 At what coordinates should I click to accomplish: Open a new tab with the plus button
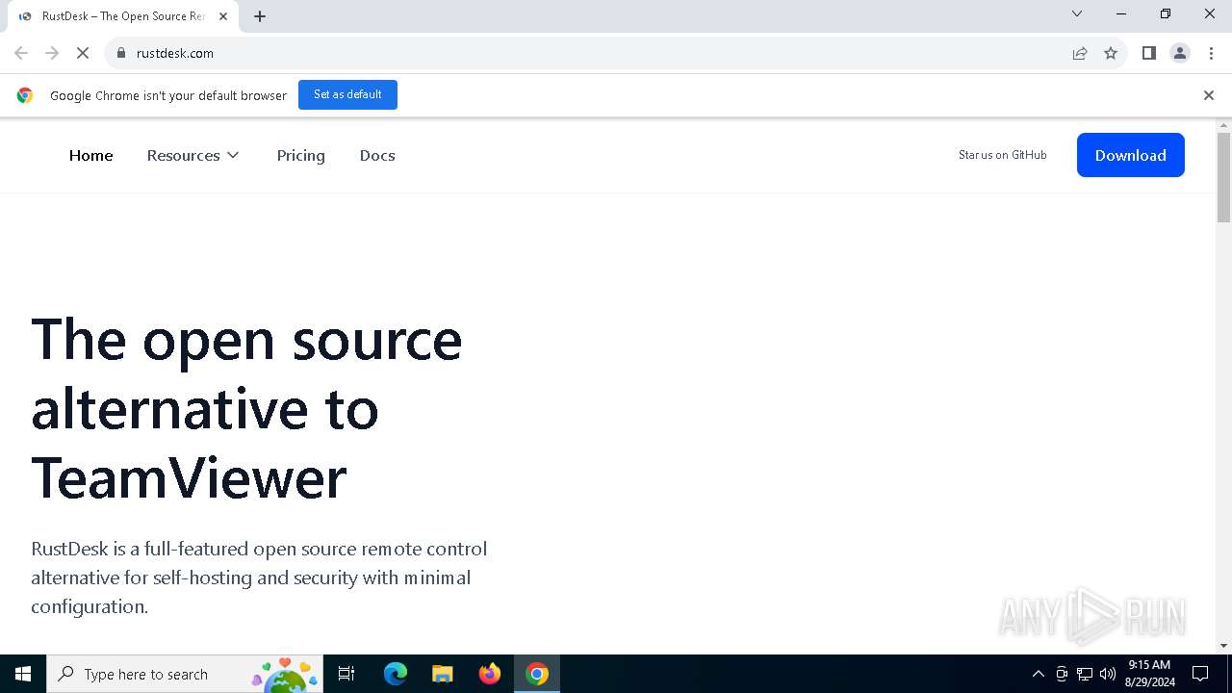(x=260, y=16)
